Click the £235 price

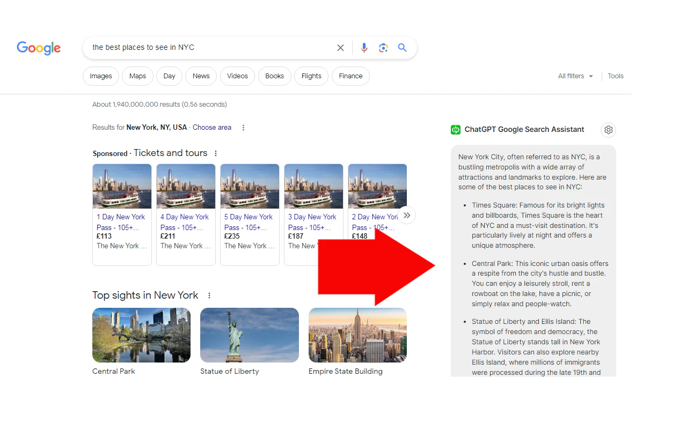click(x=232, y=236)
